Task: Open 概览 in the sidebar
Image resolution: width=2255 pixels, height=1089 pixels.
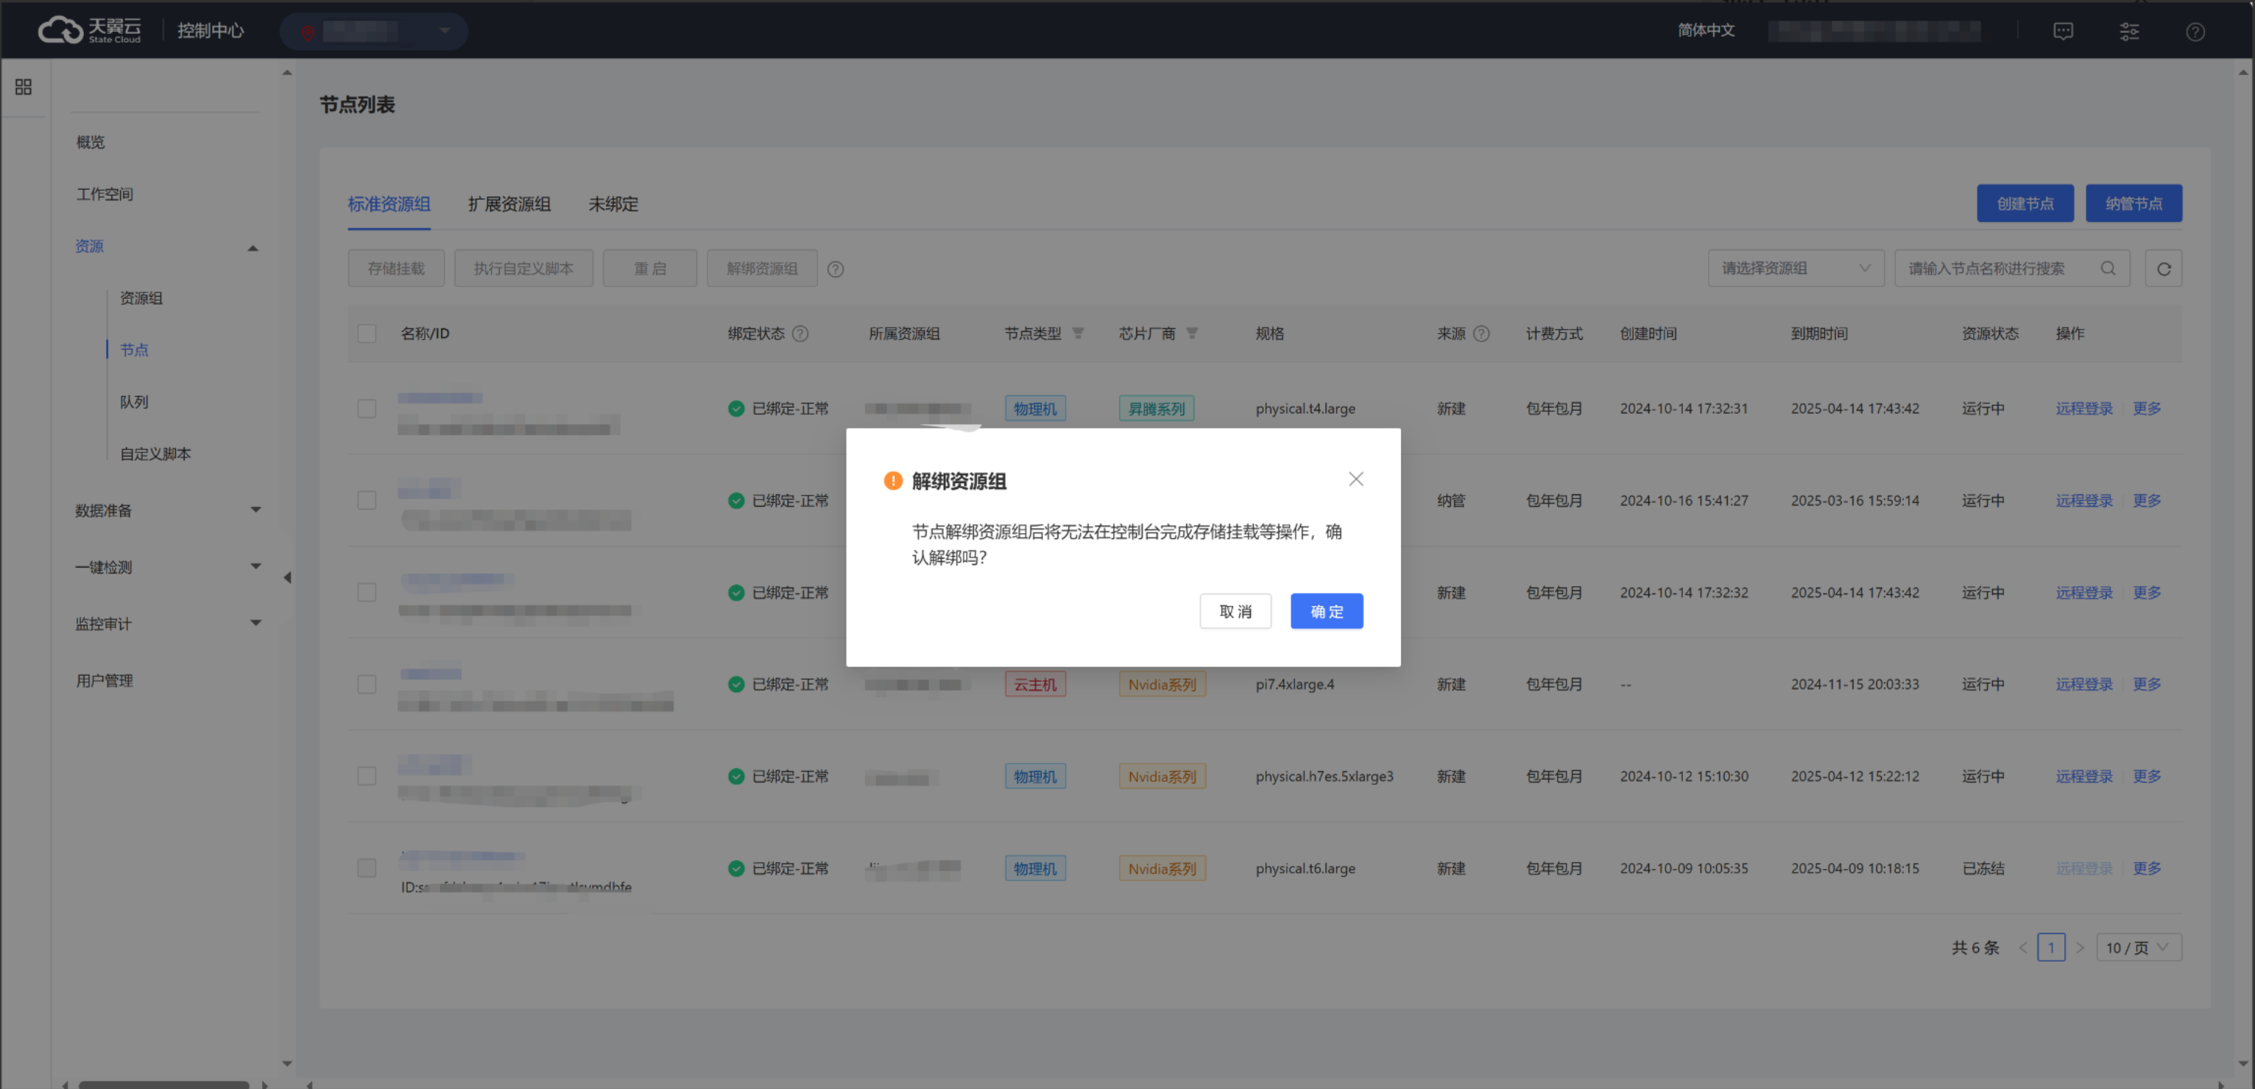Action: (x=90, y=142)
